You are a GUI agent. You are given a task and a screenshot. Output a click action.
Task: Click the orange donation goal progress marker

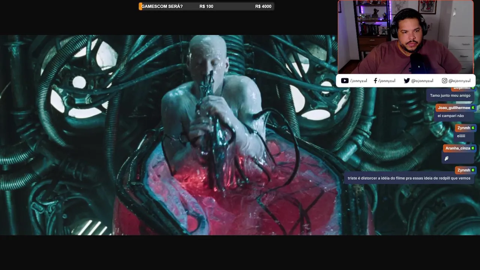141,6
